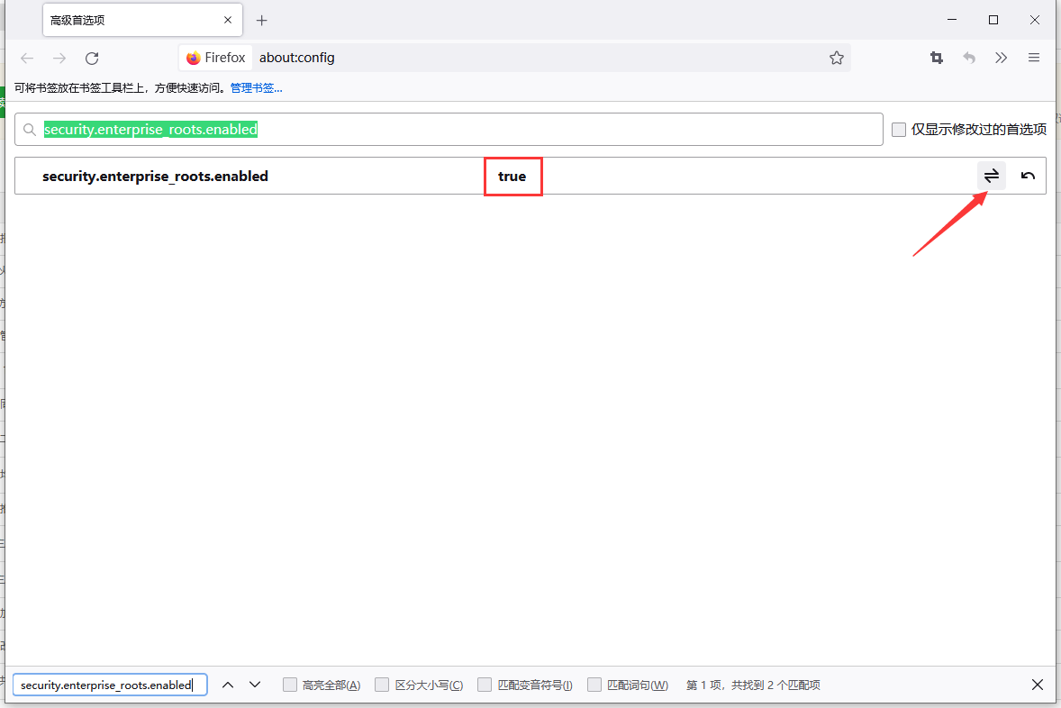Open the Firefox Screenshot crop tool
1061x708 pixels.
(936, 57)
